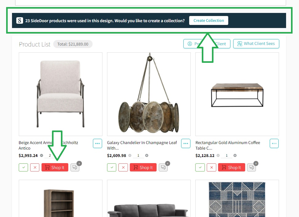299x217 pixels.
Task: Approve the Beige Accent Armchair with green check
Action: tap(23, 167)
